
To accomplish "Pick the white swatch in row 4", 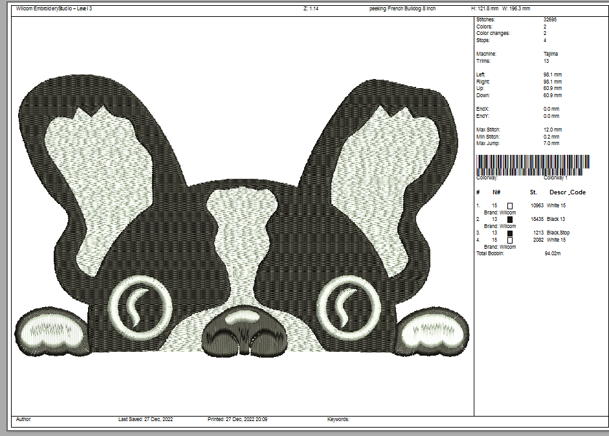I will pos(510,240).
